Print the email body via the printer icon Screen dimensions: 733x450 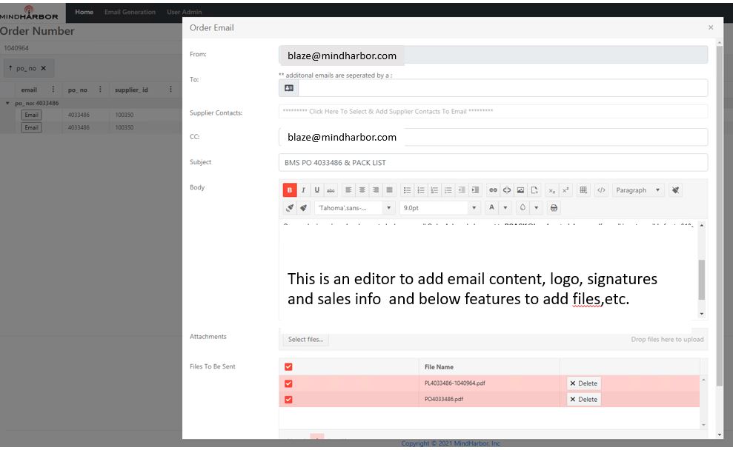[554, 208]
